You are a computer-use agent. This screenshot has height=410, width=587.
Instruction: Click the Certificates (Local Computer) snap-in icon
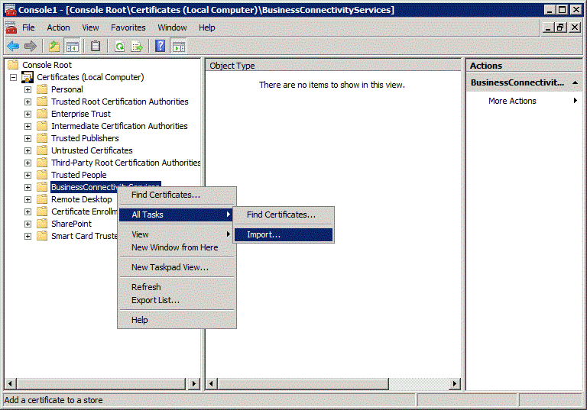28,77
